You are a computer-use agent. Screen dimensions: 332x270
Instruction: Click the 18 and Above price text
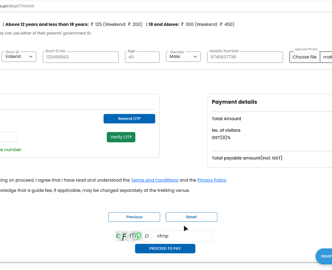pos(191,25)
